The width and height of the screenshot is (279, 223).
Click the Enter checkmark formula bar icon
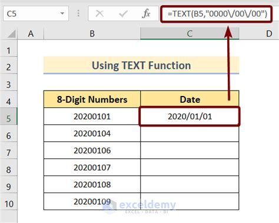pos(123,14)
